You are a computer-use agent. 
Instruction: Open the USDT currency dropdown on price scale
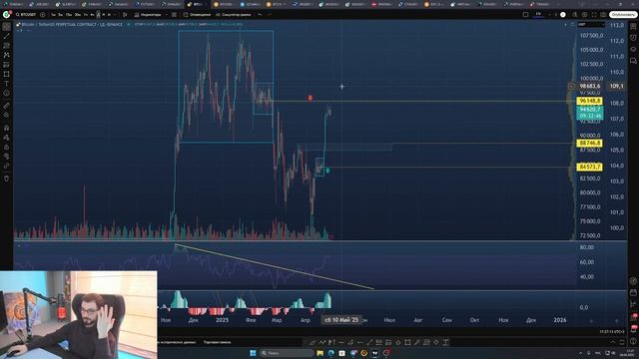pos(591,24)
